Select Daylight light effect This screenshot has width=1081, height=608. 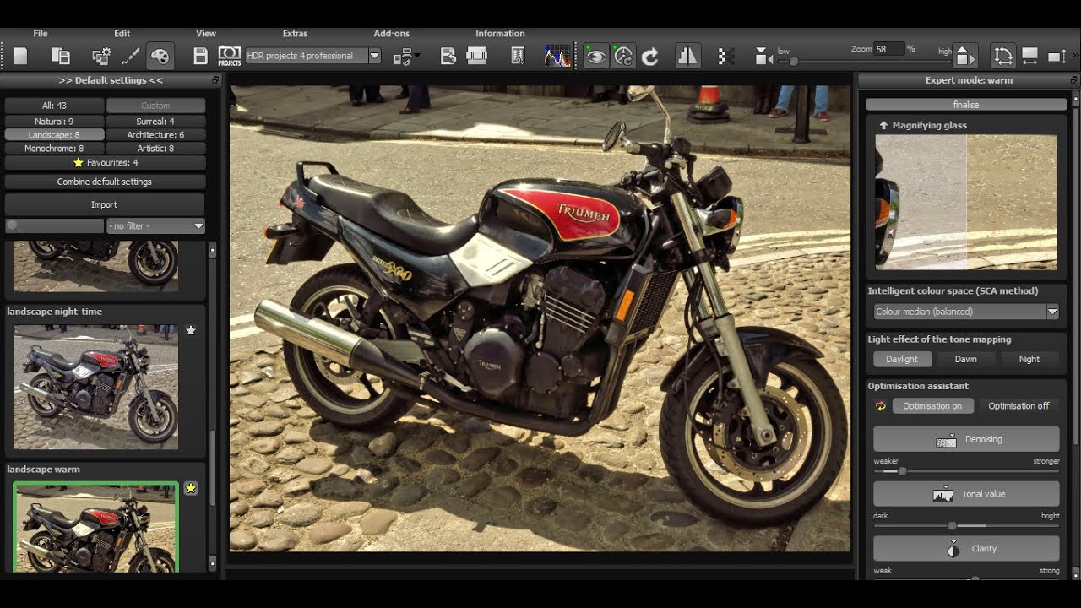coord(902,359)
